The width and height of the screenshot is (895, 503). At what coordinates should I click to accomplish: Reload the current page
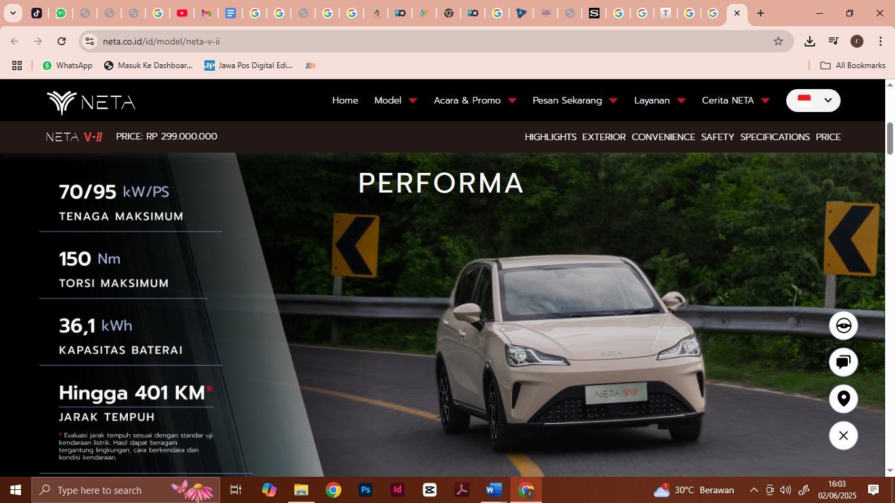(62, 41)
